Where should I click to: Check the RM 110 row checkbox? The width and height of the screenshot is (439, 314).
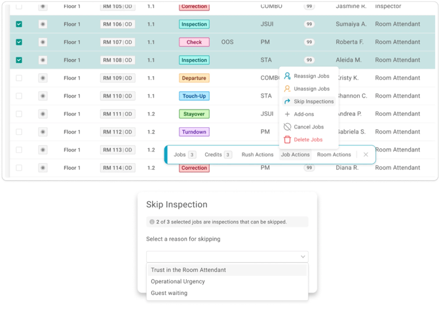(x=19, y=96)
